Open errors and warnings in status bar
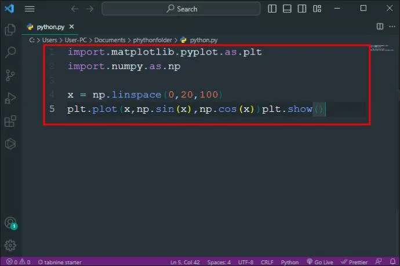 [x=19, y=262]
